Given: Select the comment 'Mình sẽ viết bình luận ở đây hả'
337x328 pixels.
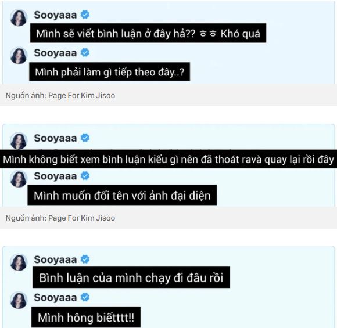Looking at the screenshot, I should 148,33.
